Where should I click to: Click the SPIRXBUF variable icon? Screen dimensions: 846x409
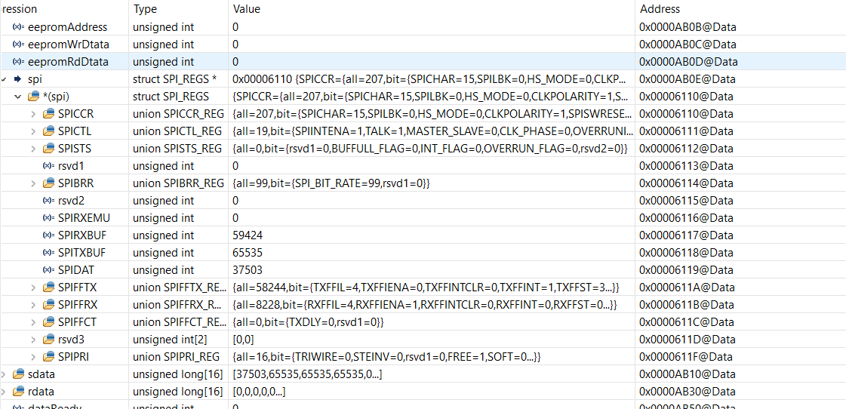pos(48,235)
